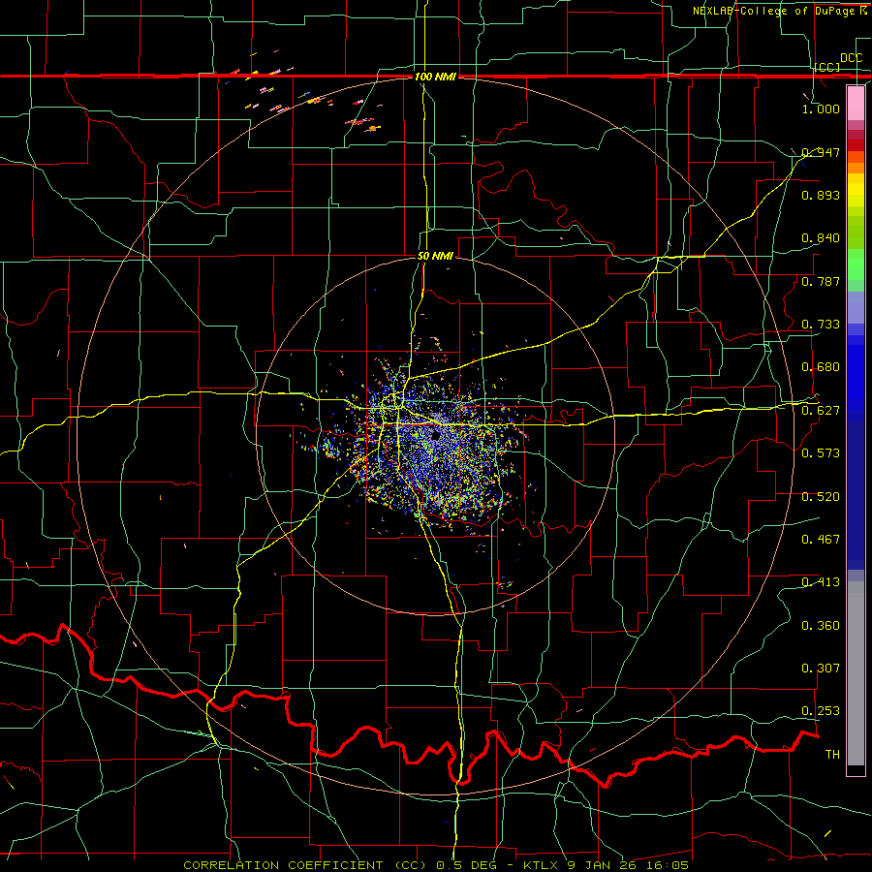Image resolution: width=872 pixels, height=872 pixels.
Task: Click the 50 NMI range ring label
Action: point(435,256)
